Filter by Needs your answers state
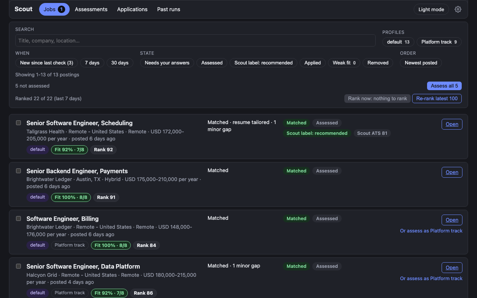 click(x=167, y=63)
